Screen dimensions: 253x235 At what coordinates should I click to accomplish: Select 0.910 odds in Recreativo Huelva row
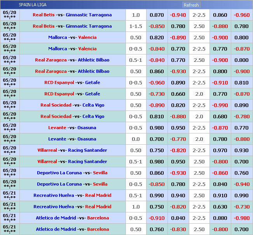[220, 196]
